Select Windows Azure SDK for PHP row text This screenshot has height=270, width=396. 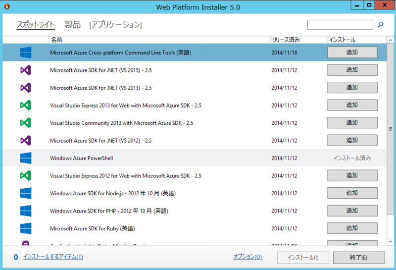tap(109, 211)
